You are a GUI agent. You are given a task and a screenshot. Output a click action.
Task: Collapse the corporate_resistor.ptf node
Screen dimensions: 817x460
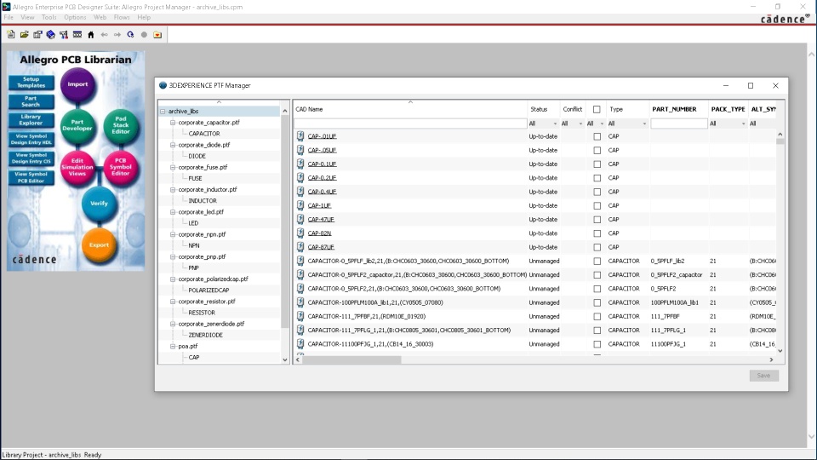[173, 302]
